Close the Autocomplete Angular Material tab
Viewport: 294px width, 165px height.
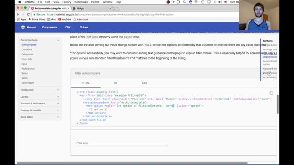[68, 8]
